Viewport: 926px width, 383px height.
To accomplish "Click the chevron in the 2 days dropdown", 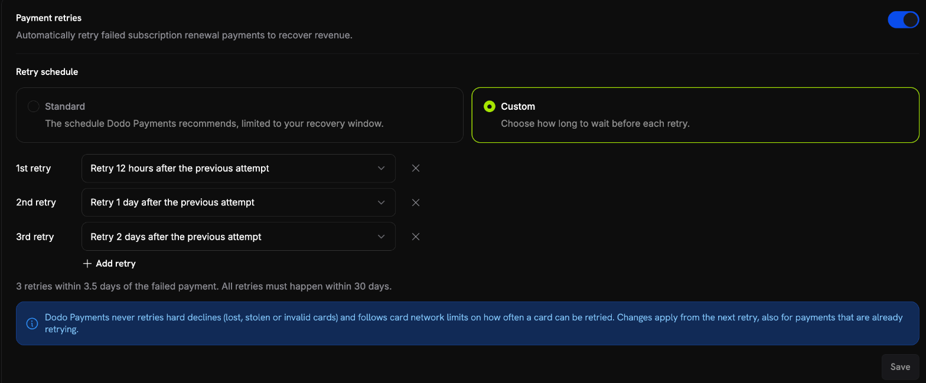I will pyautogui.click(x=382, y=237).
